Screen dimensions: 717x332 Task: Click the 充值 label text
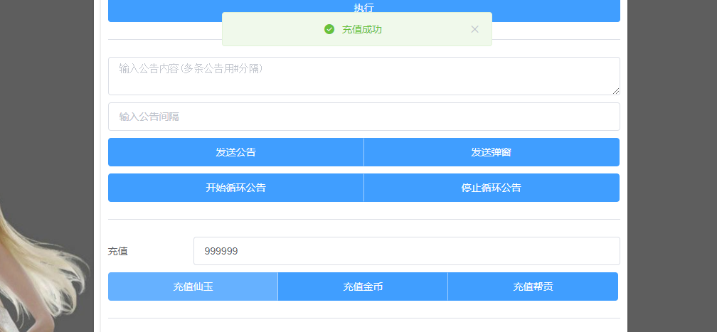click(x=118, y=251)
